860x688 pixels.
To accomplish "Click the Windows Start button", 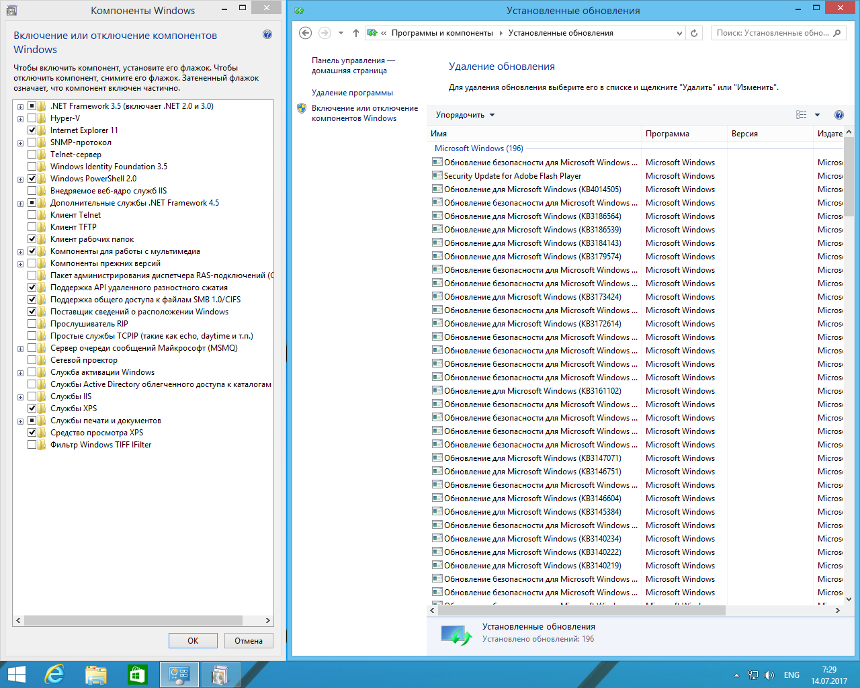I will (x=16, y=675).
